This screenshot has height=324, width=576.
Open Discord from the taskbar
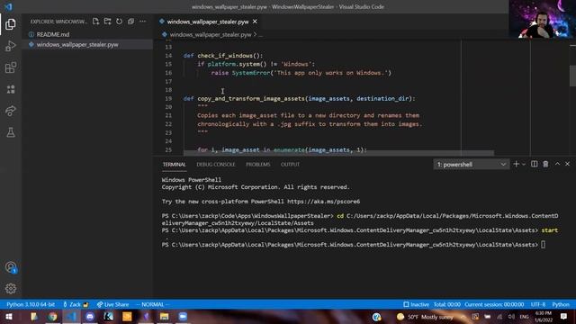point(90,317)
